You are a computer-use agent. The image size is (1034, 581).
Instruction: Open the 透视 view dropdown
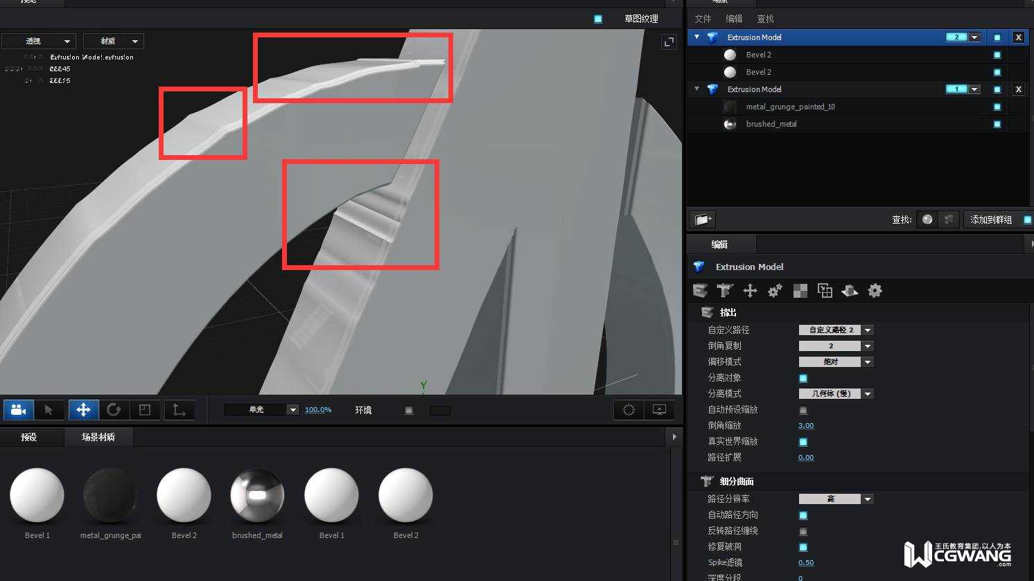(x=39, y=42)
